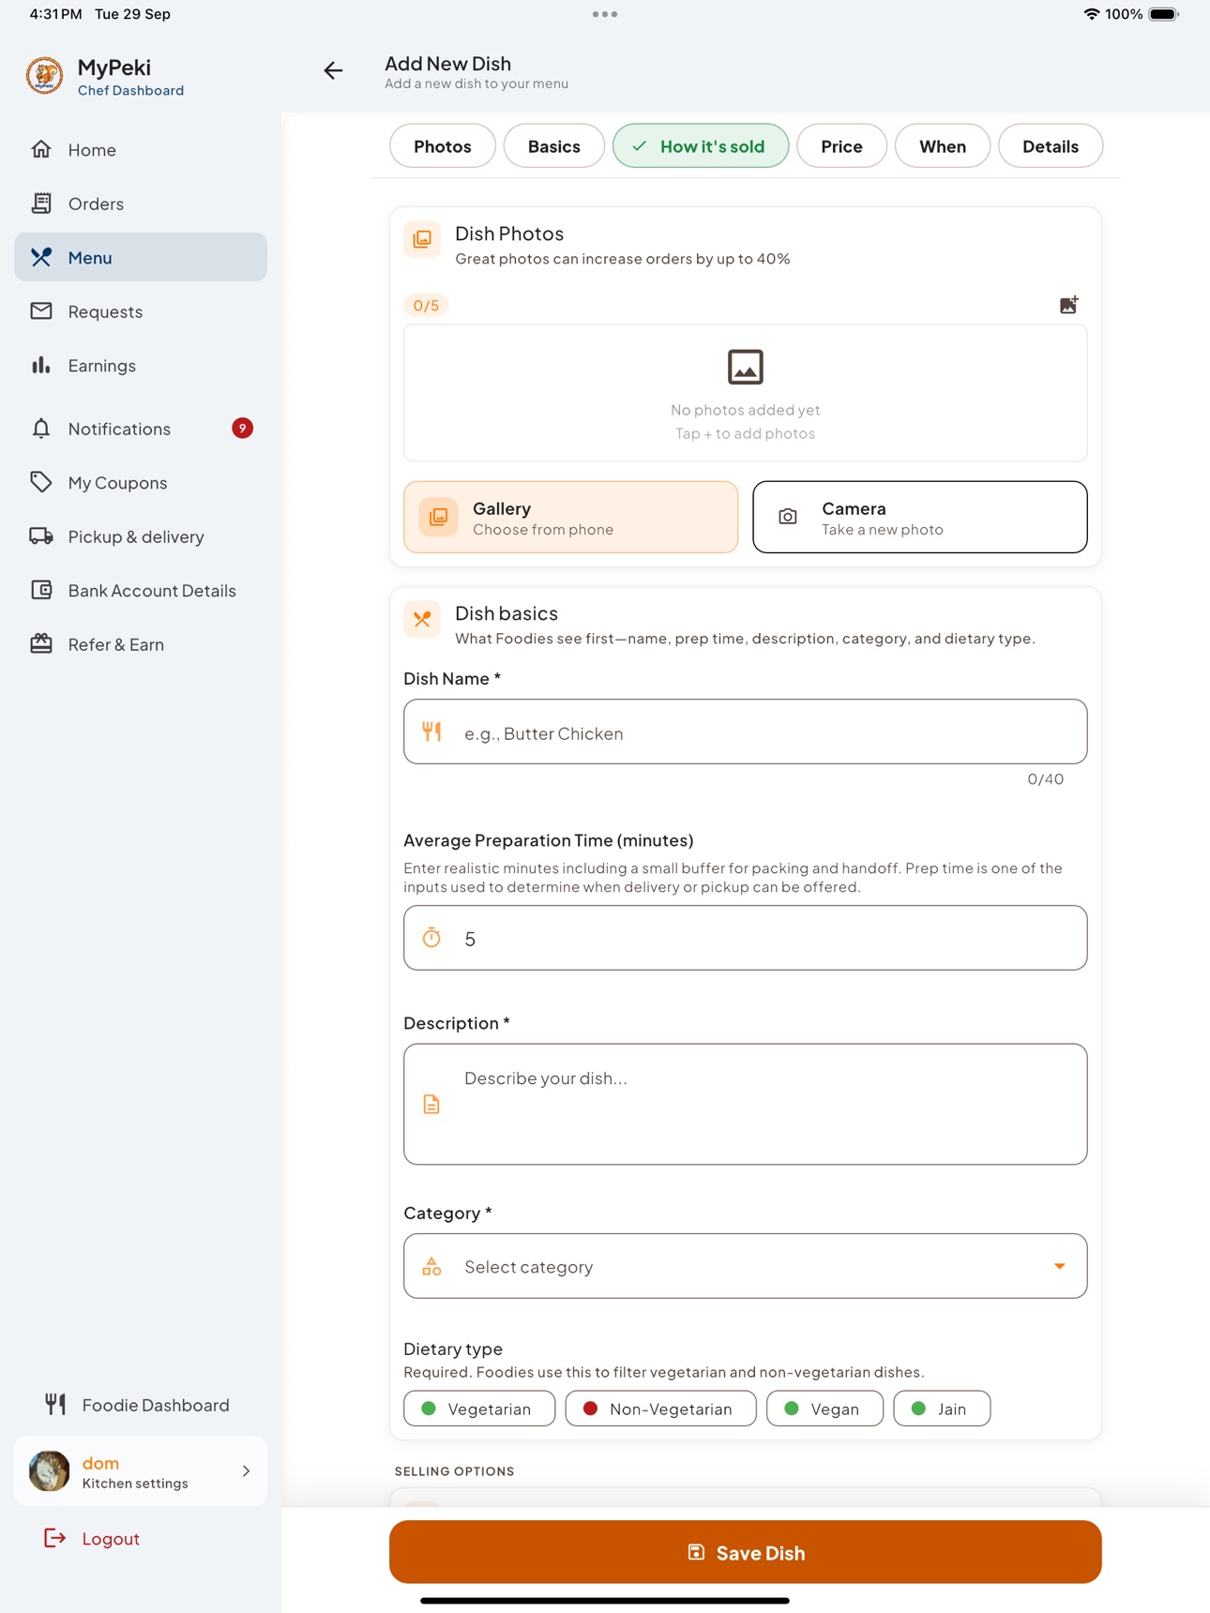Click the preparation time minutes field

[746, 938]
